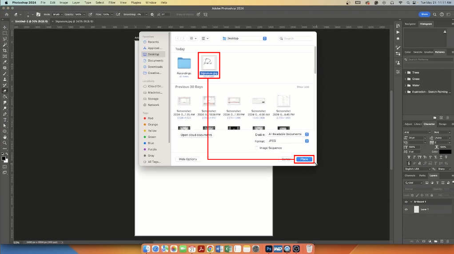Delete layer using trash icon

(x=448, y=241)
